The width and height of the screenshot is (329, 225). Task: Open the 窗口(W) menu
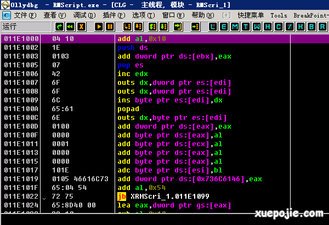pyautogui.click(x=173, y=15)
